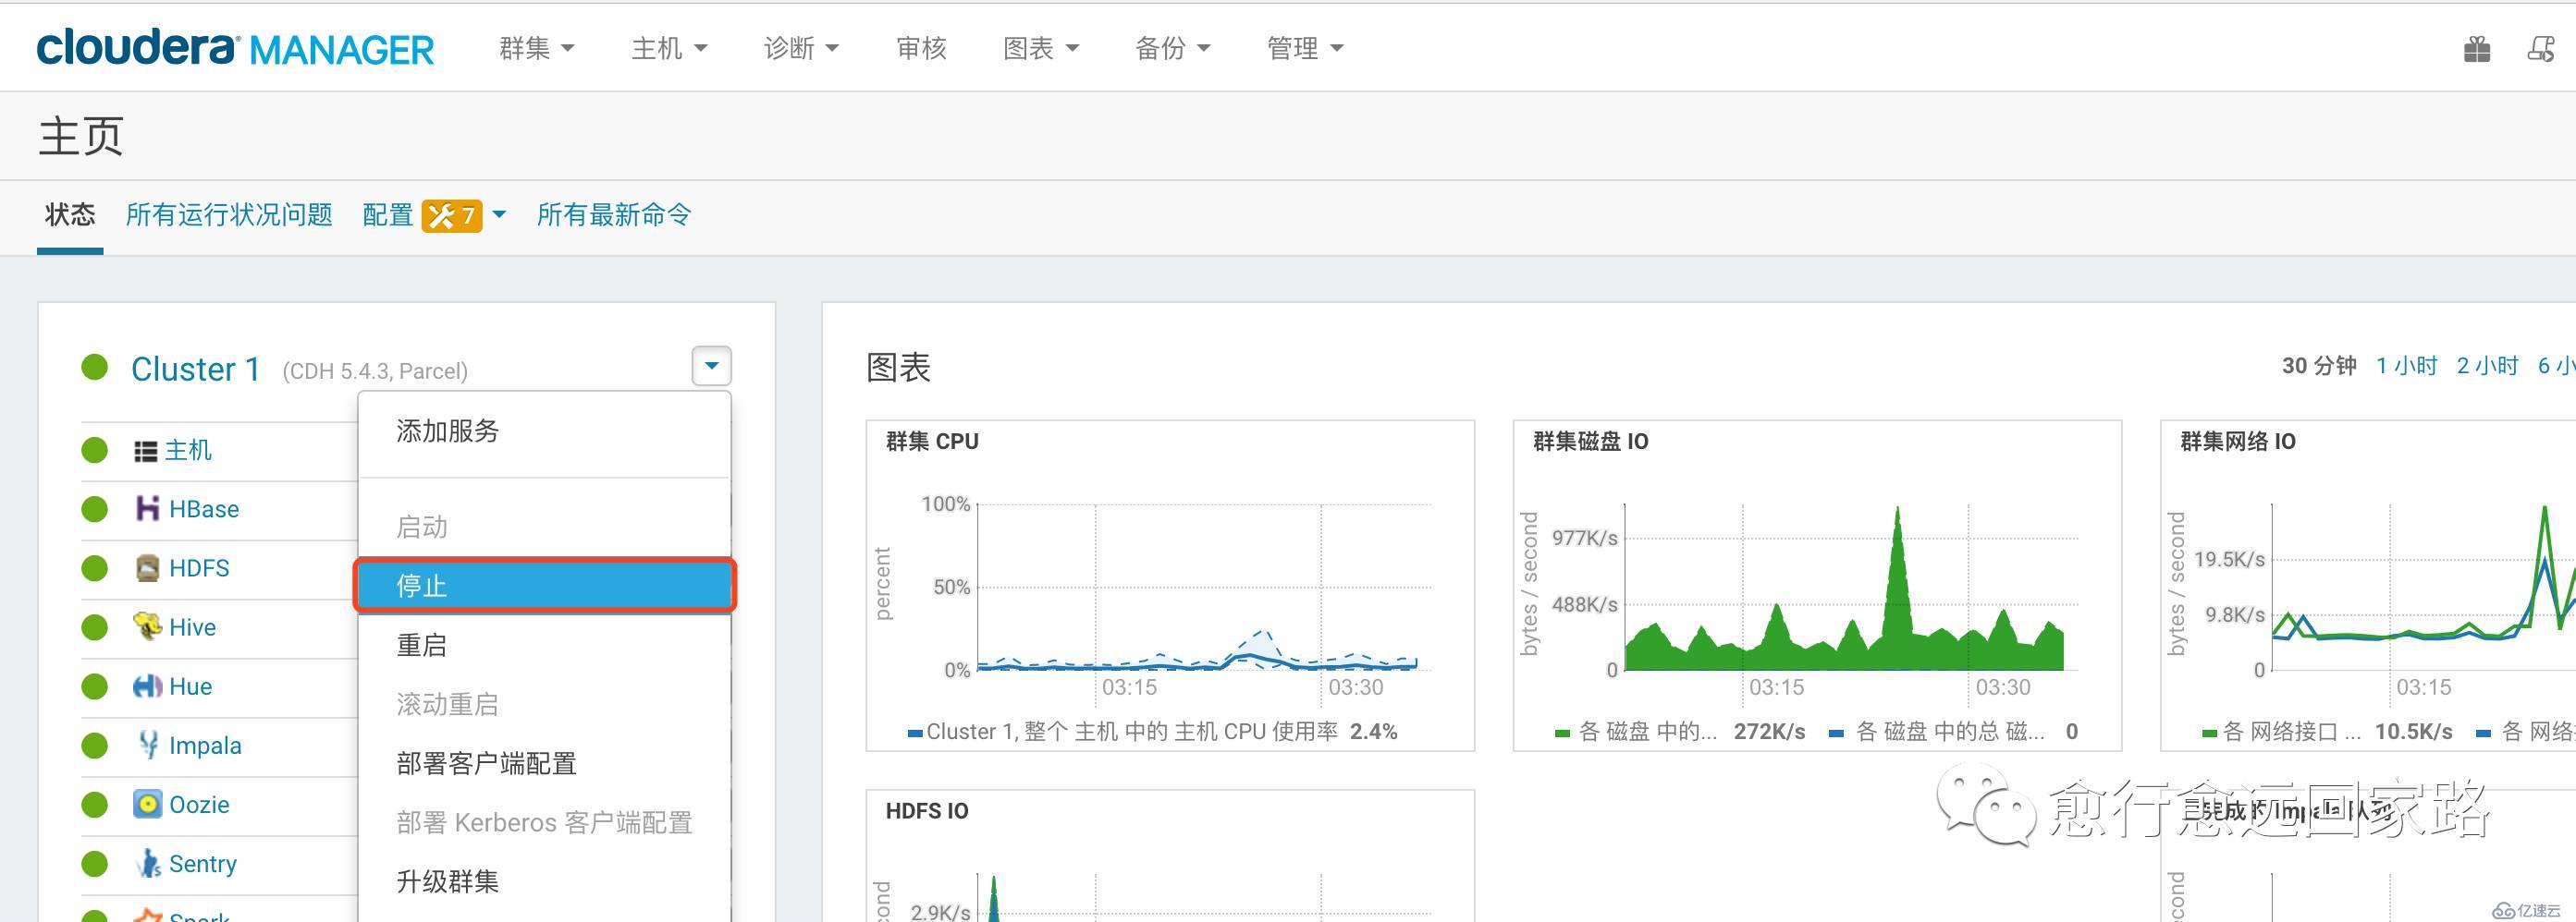Viewport: 2576px width, 922px height.
Task: Click green health status dot beside Hue
Action: point(95,685)
